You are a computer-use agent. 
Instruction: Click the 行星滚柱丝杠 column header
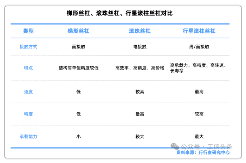tap(199, 31)
